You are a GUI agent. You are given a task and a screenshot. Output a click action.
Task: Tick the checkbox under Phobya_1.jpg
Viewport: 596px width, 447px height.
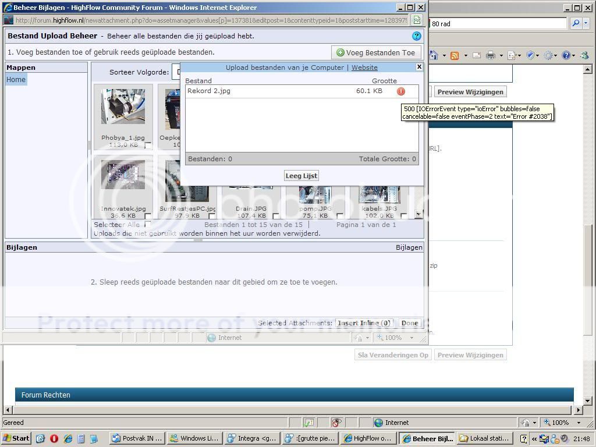(148, 146)
